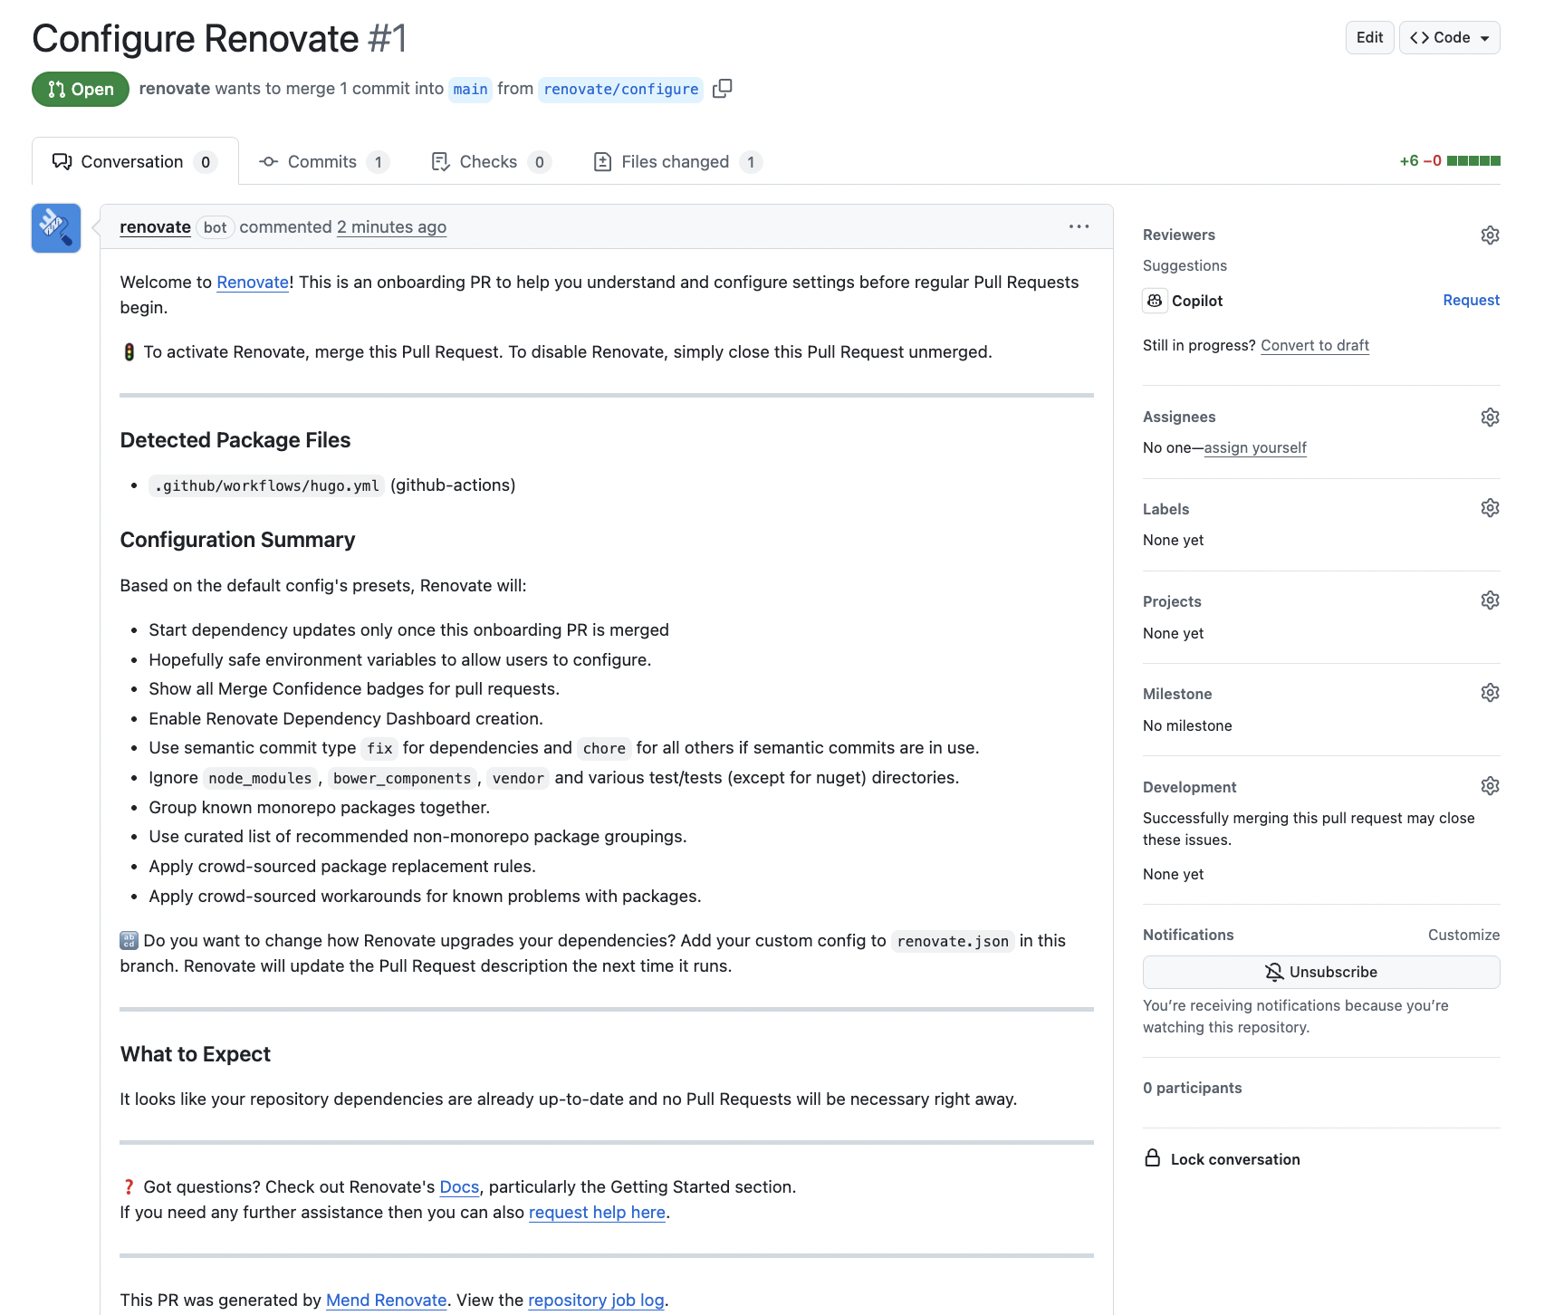The height and width of the screenshot is (1315, 1554).
Task: Click the renovate bot avatar
Action: (x=56, y=228)
